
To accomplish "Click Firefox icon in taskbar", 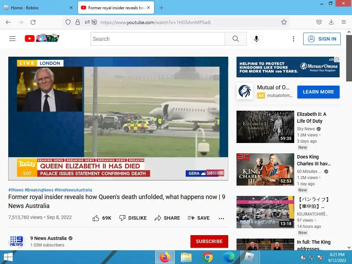I will click(165, 257).
